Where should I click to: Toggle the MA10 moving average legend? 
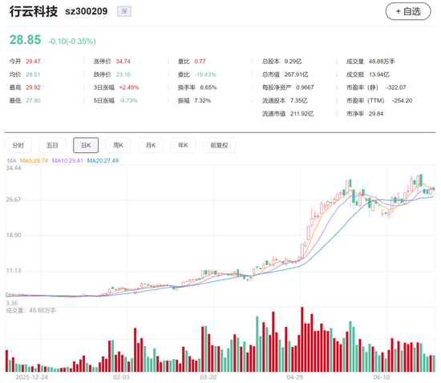[x=67, y=161]
